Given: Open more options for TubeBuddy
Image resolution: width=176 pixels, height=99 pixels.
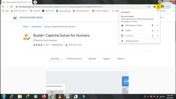Looking at the screenshot, I should pos(158,36).
